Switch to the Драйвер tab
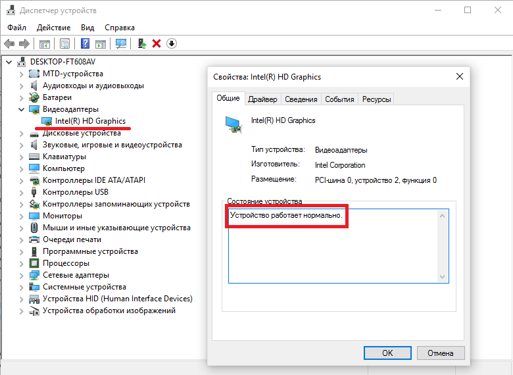This screenshot has width=513, height=375. pyautogui.click(x=262, y=99)
